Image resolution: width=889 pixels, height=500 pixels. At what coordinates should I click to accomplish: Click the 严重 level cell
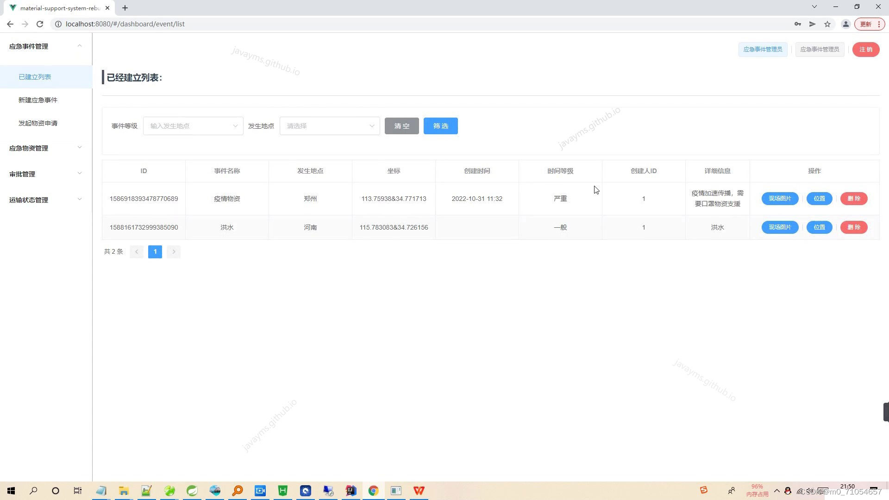coord(560,199)
